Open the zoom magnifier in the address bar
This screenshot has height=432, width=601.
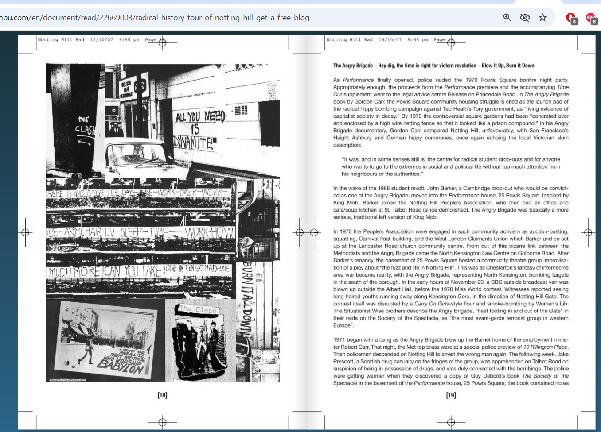coord(507,18)
